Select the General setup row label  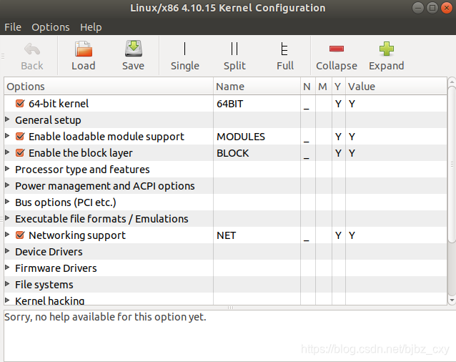[48, 120]
